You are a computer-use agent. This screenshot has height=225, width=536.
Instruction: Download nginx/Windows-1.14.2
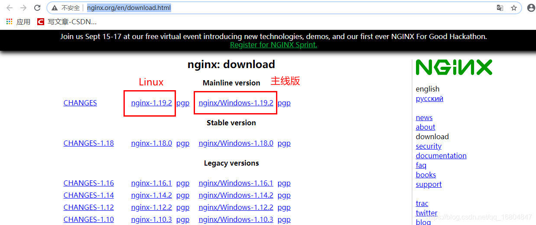[236, 195]
